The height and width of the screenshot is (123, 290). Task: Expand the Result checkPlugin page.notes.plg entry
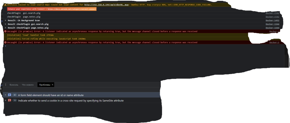pos(6,28)
